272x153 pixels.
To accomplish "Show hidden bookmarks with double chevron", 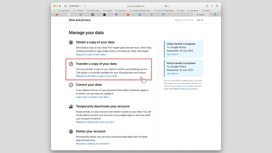I will click(x=219, y=11).
